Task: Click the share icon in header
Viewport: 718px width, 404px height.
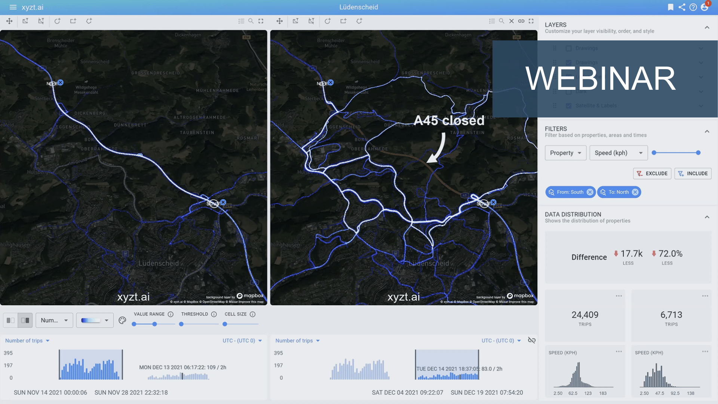Action: tap(682, 7)
